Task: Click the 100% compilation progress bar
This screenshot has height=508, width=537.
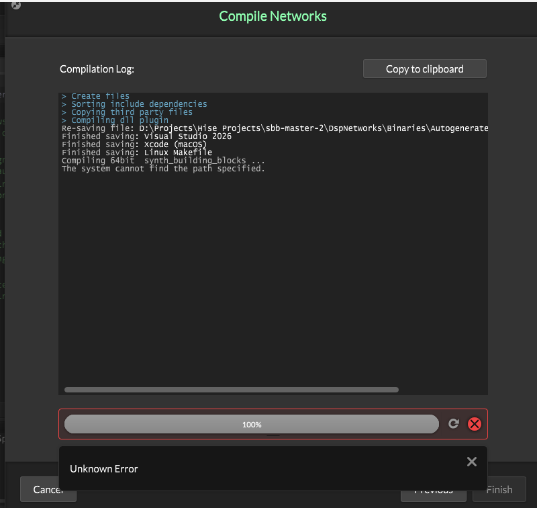Action: [x=252, y=424]
